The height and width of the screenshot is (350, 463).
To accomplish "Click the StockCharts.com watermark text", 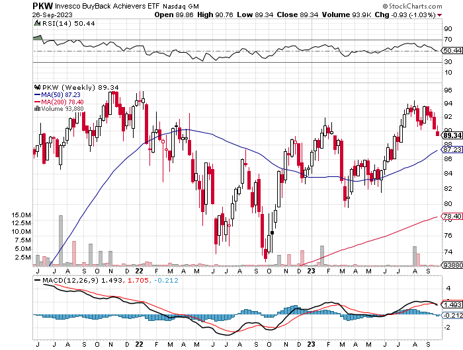I will [x=412, y=6].
